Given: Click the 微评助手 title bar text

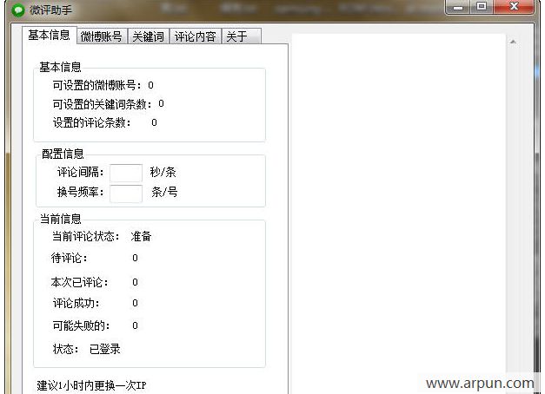Looking at the screenshot, I should [51, 10].
